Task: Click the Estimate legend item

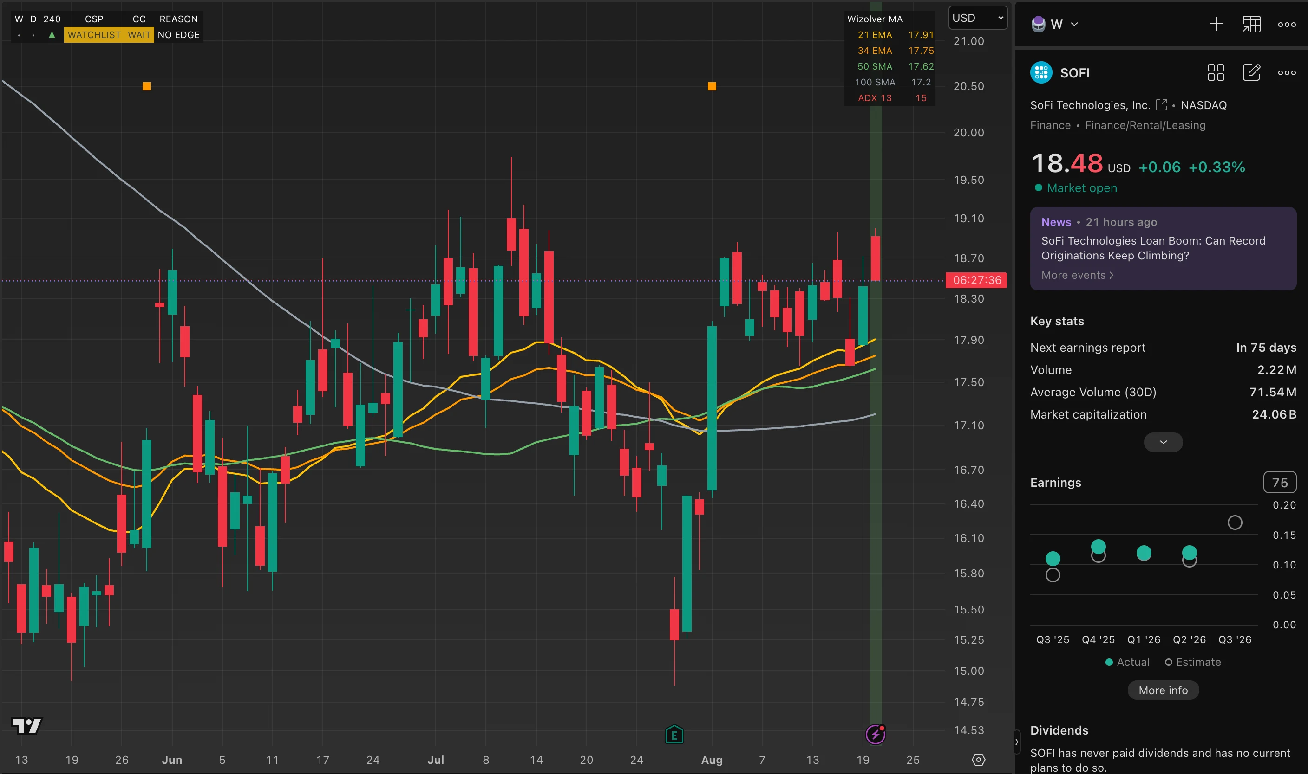Action: pos(1193,662)
